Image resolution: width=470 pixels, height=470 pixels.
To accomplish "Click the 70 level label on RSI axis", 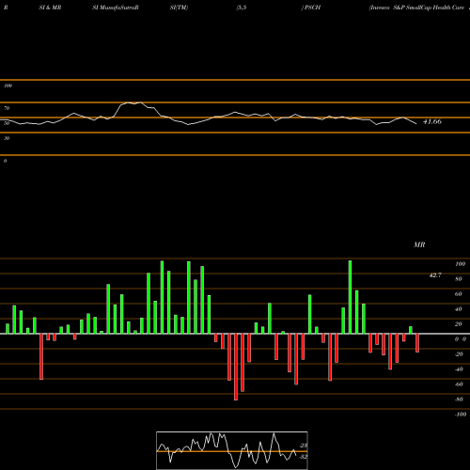I will click(7, 108).
